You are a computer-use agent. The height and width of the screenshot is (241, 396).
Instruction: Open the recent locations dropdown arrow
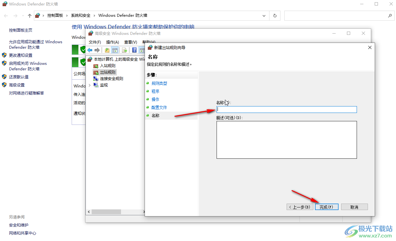[23, 15]
